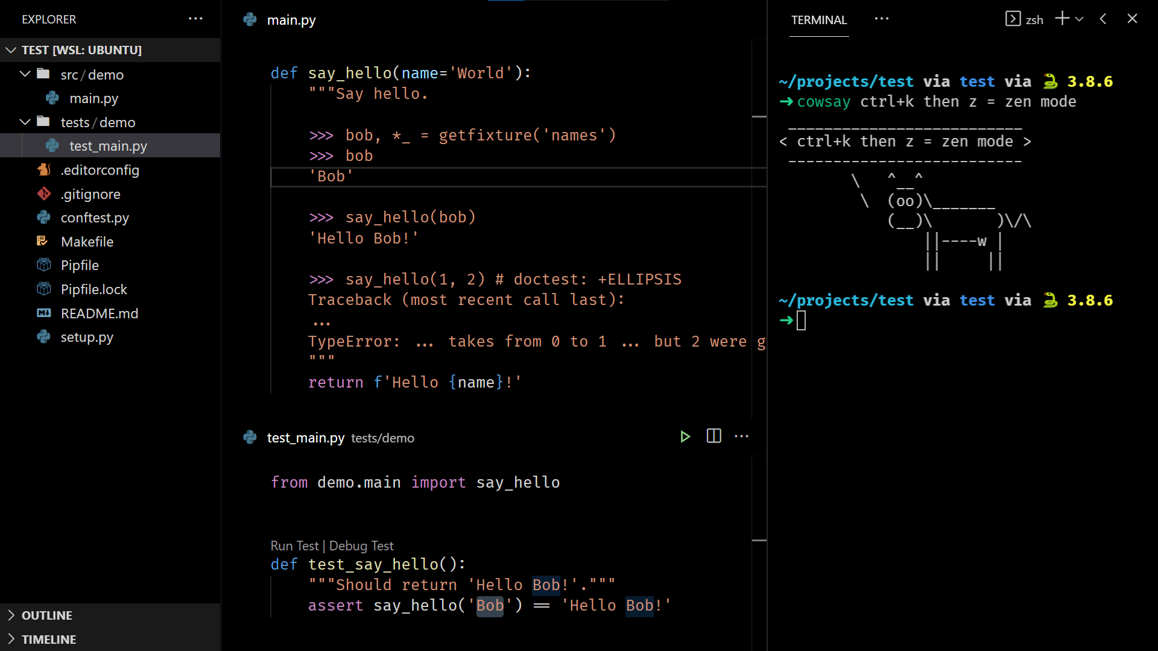This screenshot has height=651, width=1158.
Task: Create a new terminal with the plus icon
Action: tap(1061, 19)
